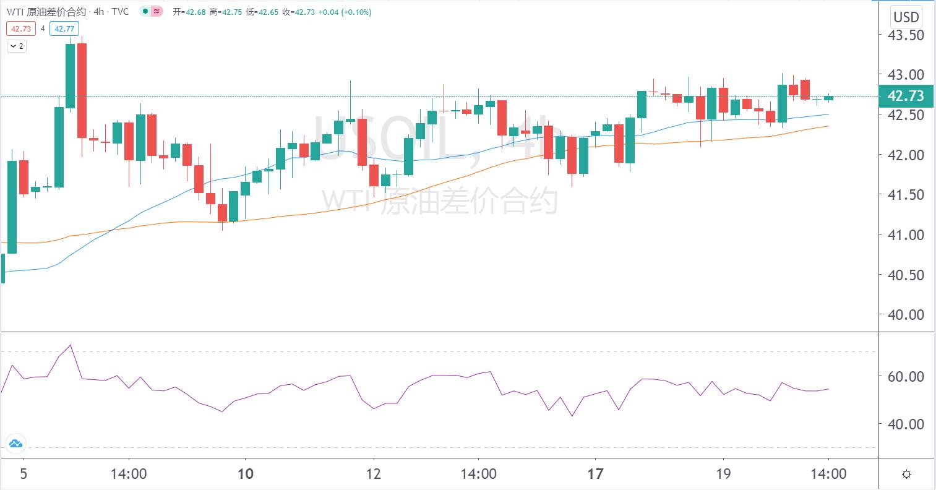Click the TVC exchange label in legend
Image resolution: width=936 pixels, height=490 pixels.
tap(121, 12)
